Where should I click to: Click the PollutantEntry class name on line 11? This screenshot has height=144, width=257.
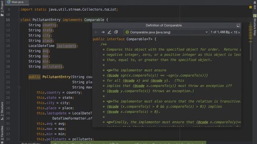coord(47,20)
